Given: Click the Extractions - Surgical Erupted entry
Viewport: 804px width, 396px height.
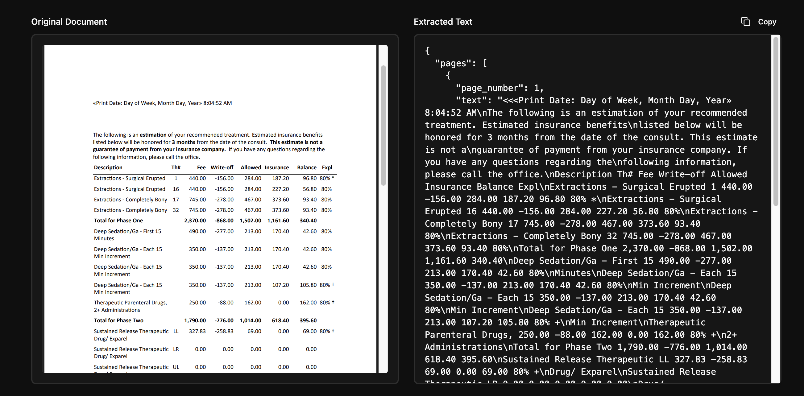Looking at the screenshot, I should pos(130,178).
